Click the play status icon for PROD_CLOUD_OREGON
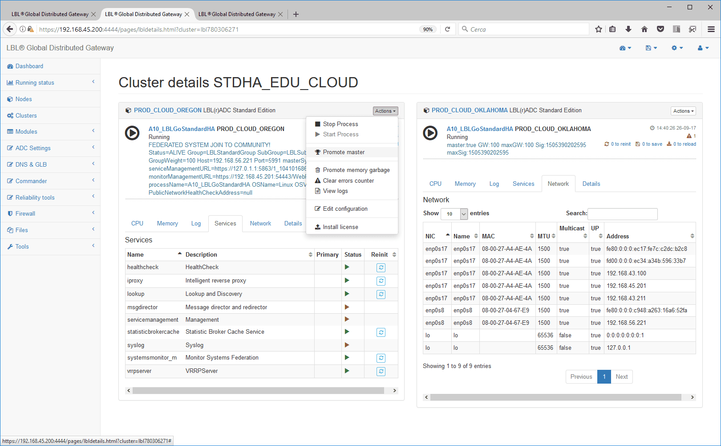Image resolution: width=721 pixels, height=446 pixels. click(132, 133)
